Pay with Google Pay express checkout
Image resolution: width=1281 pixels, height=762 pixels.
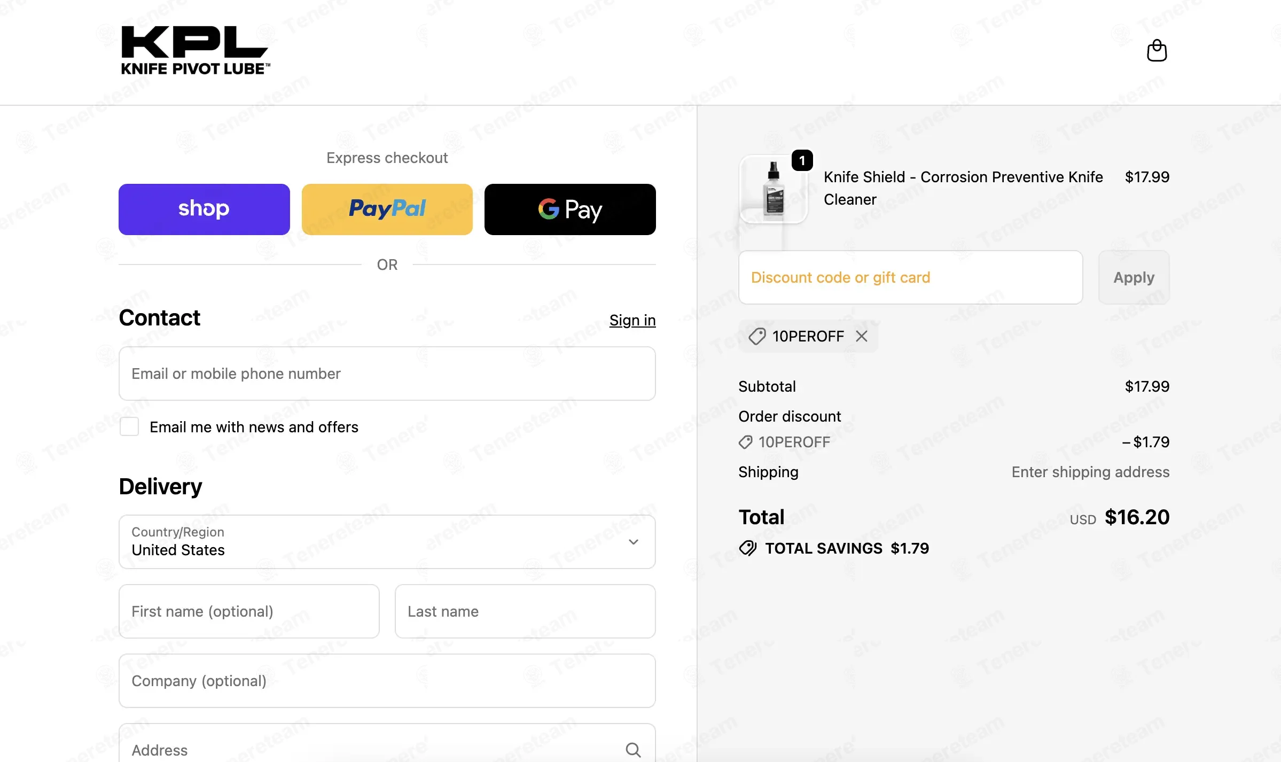coord(570,209)
